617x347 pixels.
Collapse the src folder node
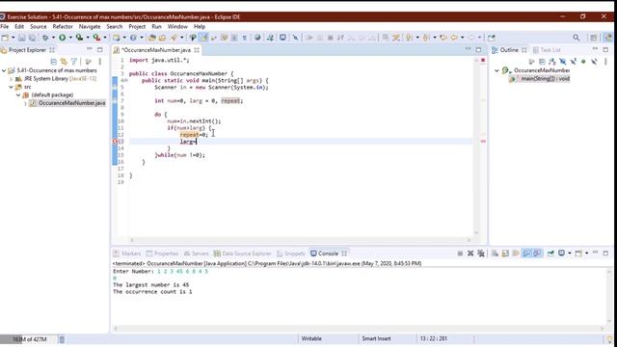click(x=11, y=87)
